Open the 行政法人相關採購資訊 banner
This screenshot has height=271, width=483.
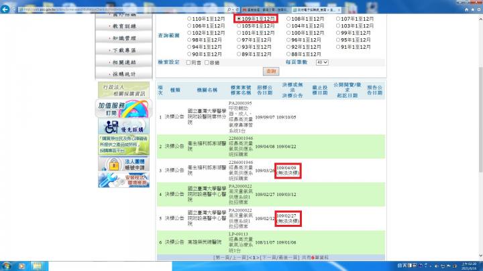(x=113, y=90)
